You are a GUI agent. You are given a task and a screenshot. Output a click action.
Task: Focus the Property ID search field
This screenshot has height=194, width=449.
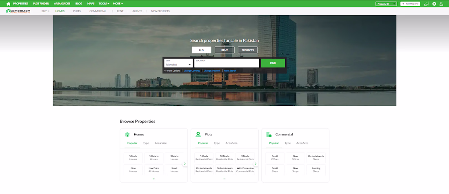386,4
